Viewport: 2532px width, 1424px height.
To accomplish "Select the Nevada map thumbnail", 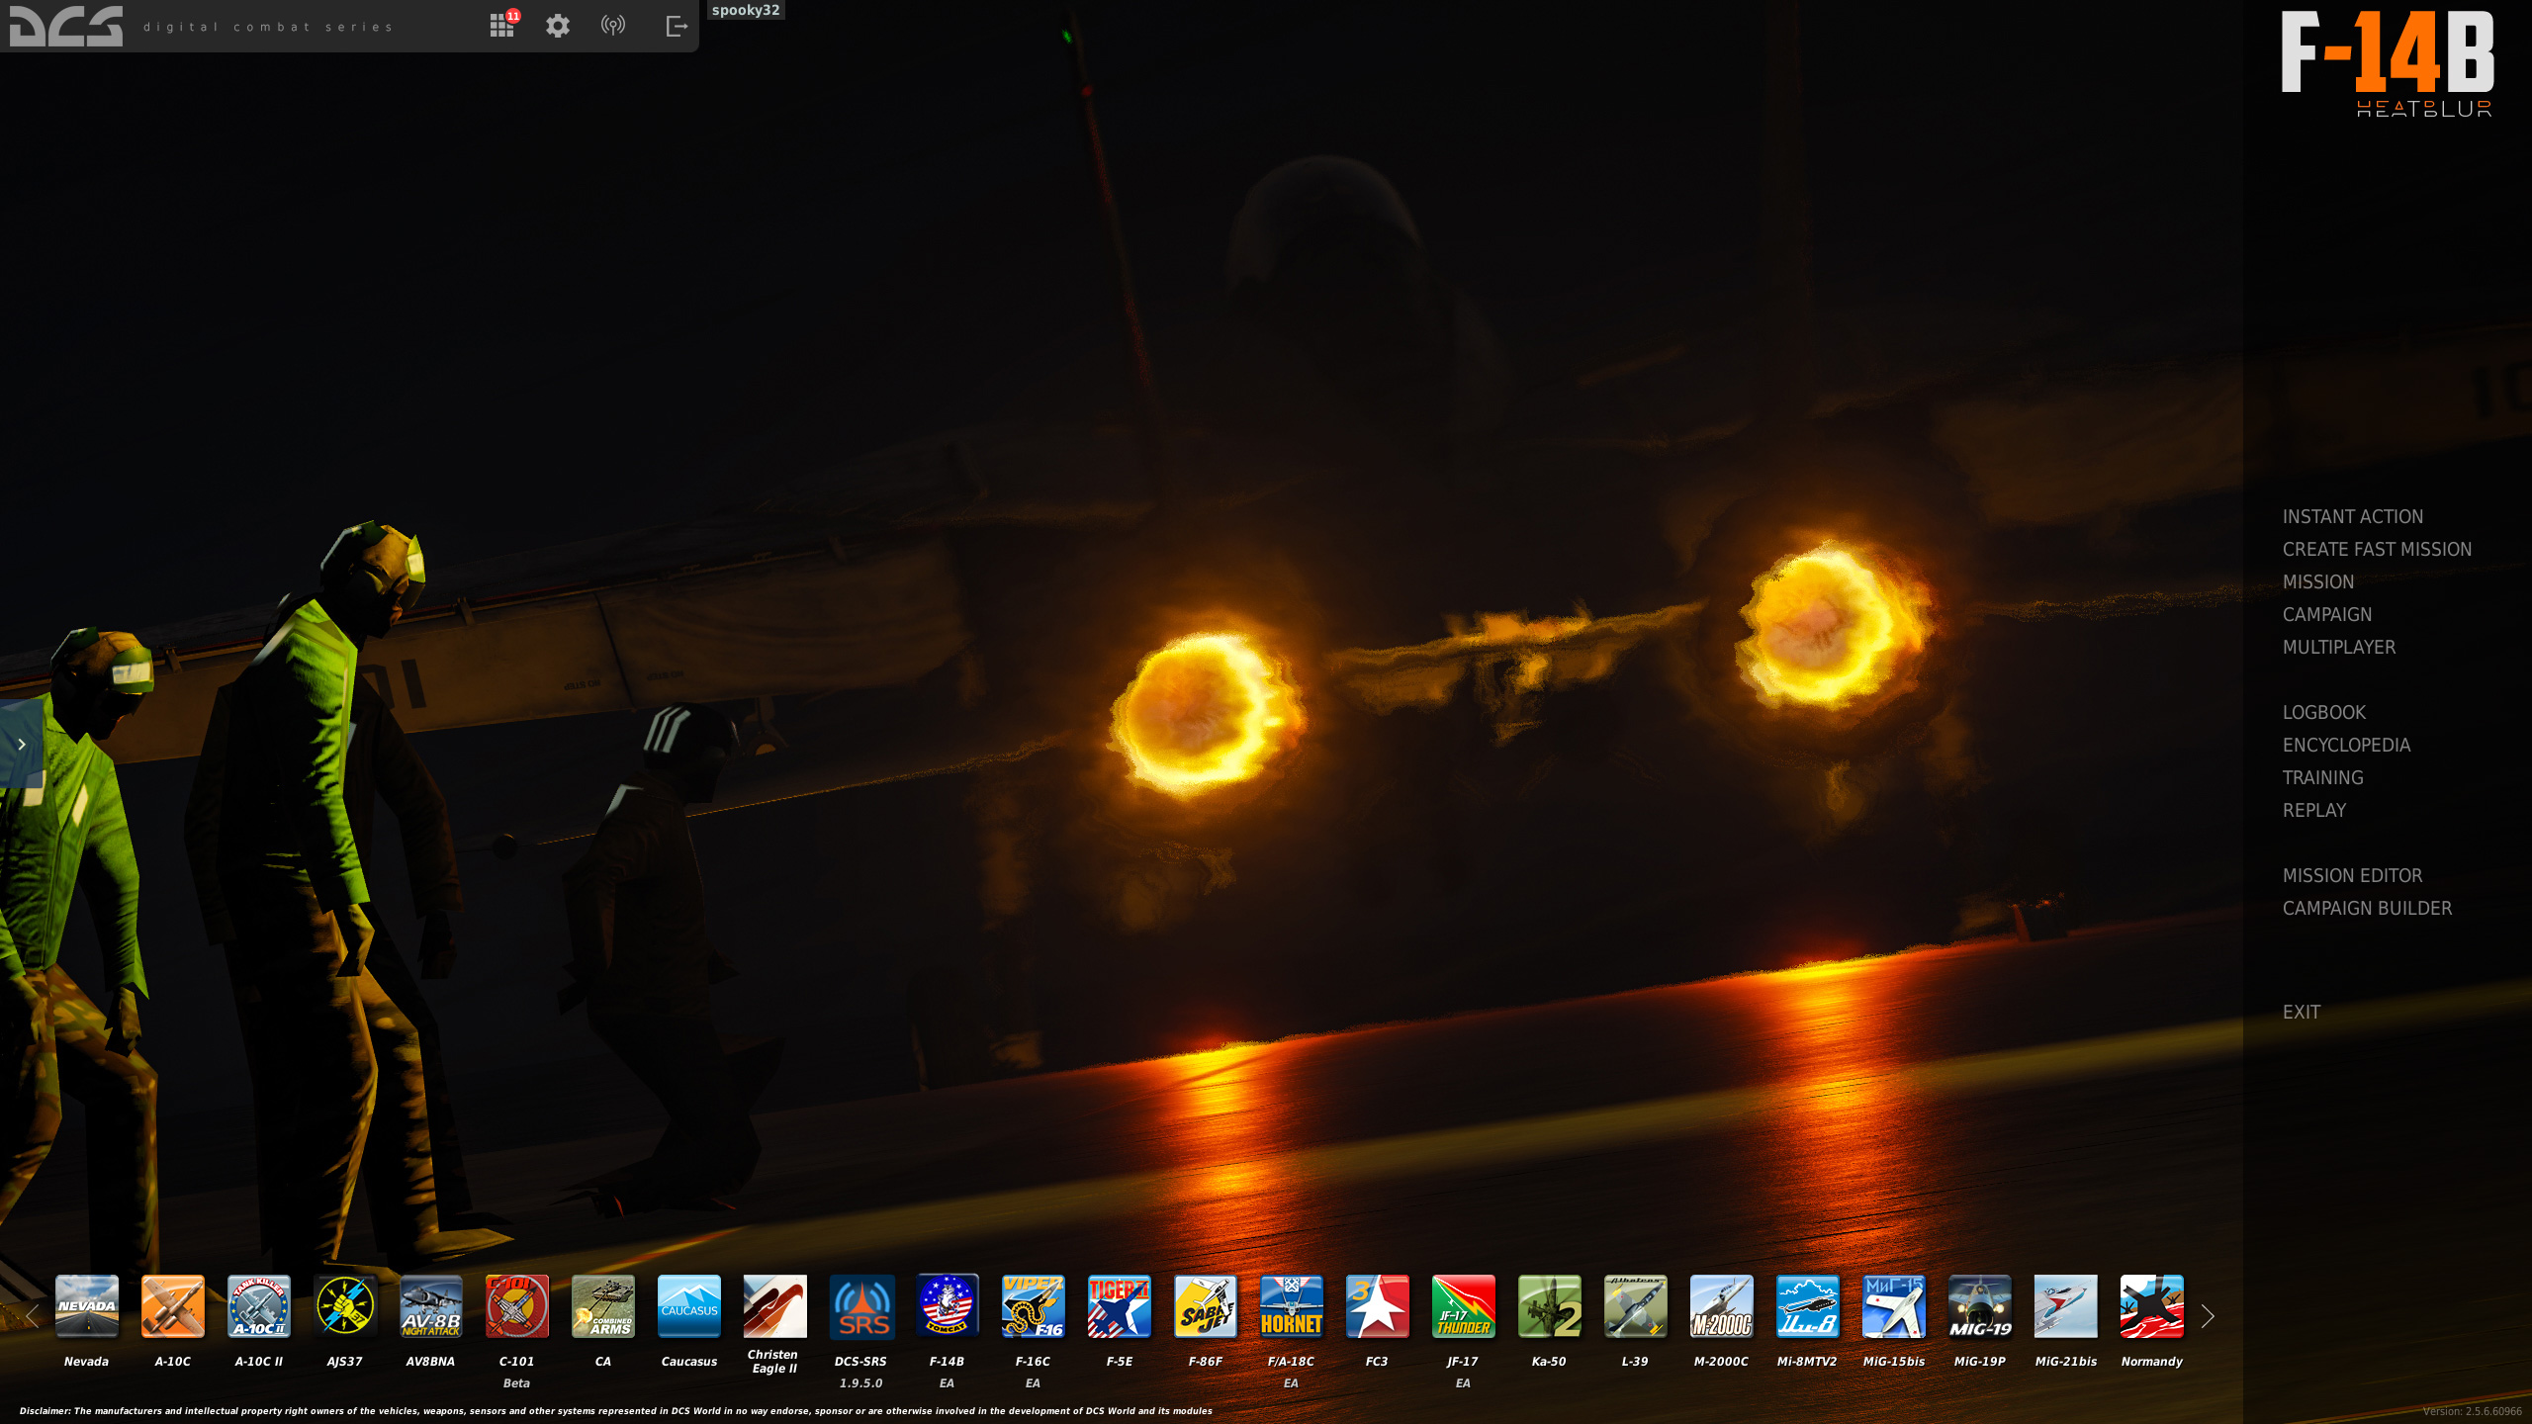I will [87, 1305].
